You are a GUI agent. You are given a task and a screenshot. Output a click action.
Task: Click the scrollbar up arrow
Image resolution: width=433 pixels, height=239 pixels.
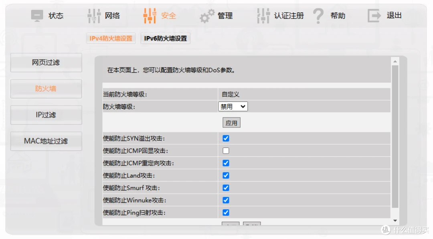tap(395, 61)
